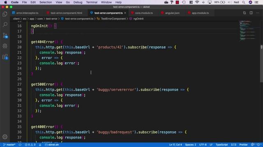Click the vertical editor scrollbar
Screen dimensions: 263x147
point(261,63)
